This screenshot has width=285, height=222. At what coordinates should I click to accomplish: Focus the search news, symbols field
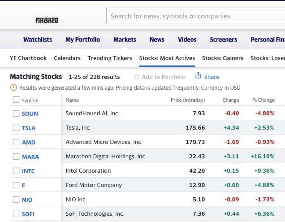(195, 16)
